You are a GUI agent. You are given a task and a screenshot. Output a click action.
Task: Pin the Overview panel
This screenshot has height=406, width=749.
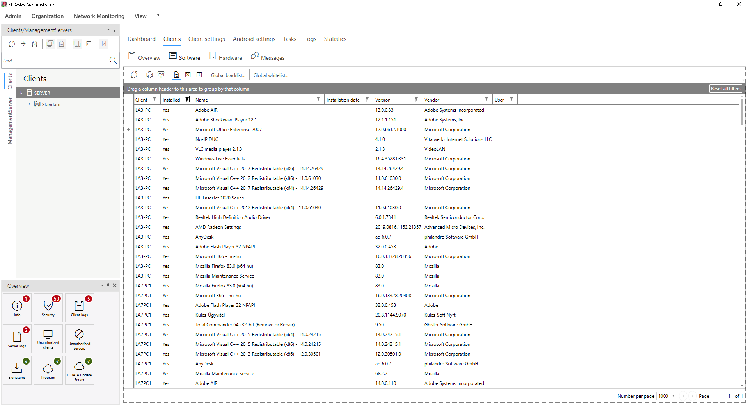[108, 285]
